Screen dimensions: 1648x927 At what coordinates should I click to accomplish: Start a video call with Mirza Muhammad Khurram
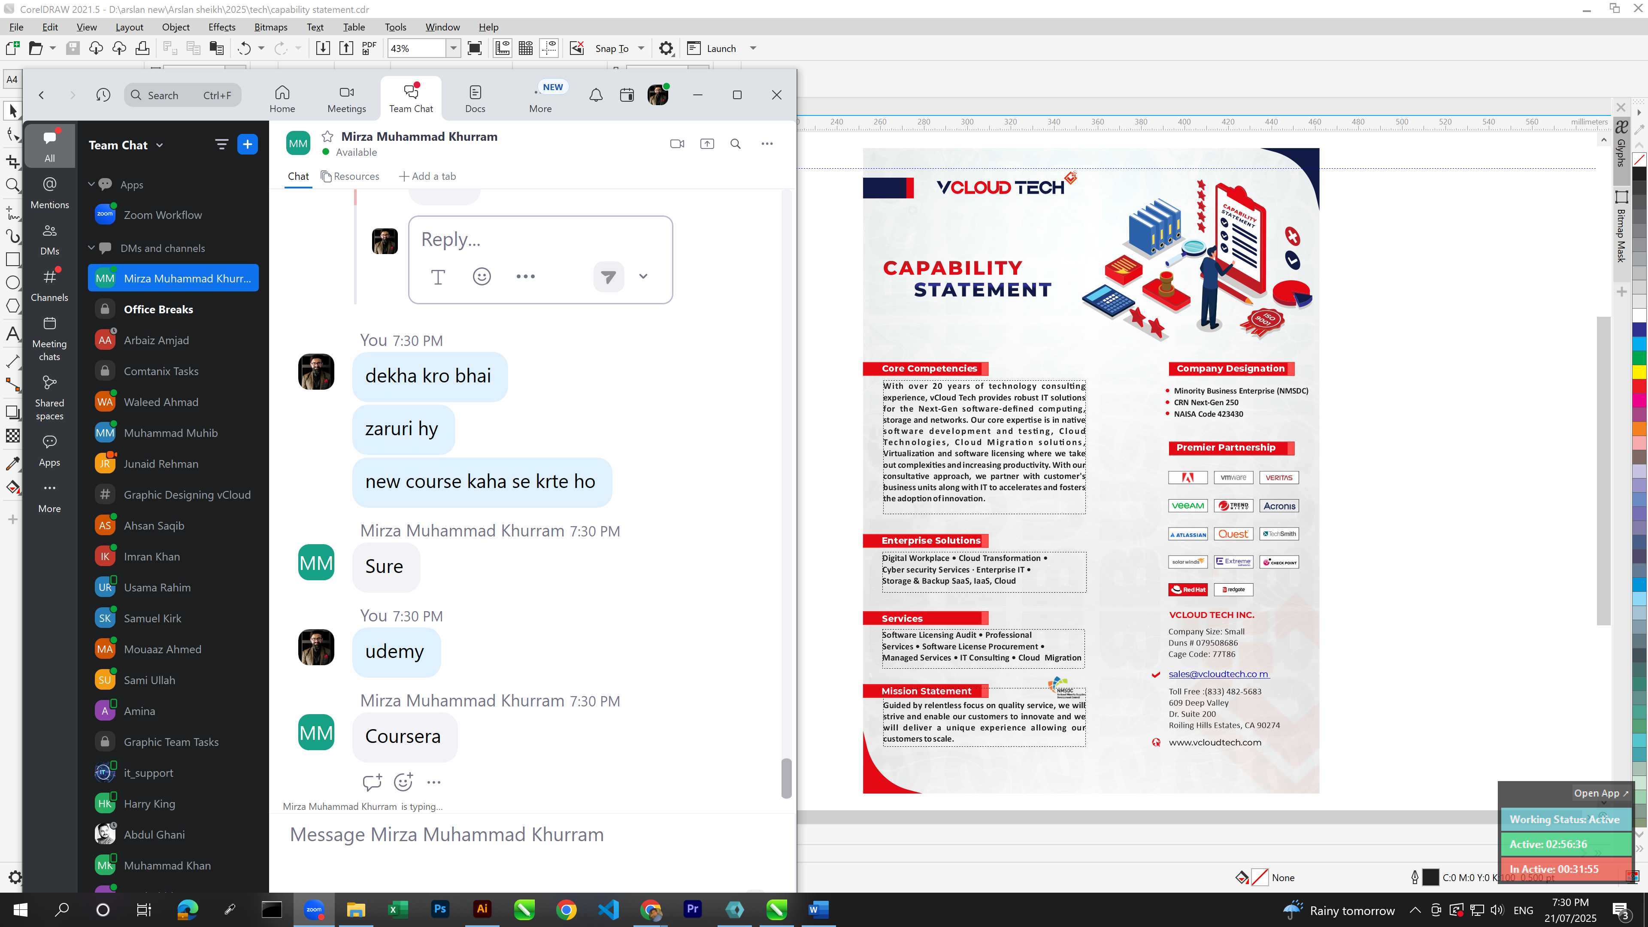pyautogui.click(x=677, y=144)
